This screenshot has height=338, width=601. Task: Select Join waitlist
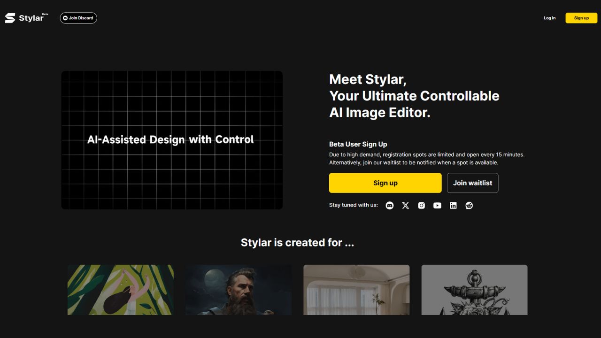pos(472,183)
